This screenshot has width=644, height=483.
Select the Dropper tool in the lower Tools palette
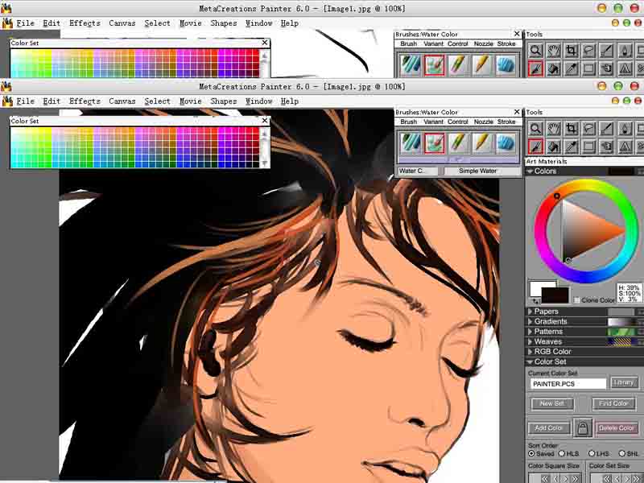pyautogui.click(x=571, y=147)
